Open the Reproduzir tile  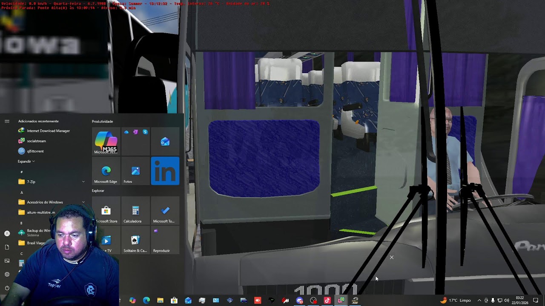(x=165, y=240)
